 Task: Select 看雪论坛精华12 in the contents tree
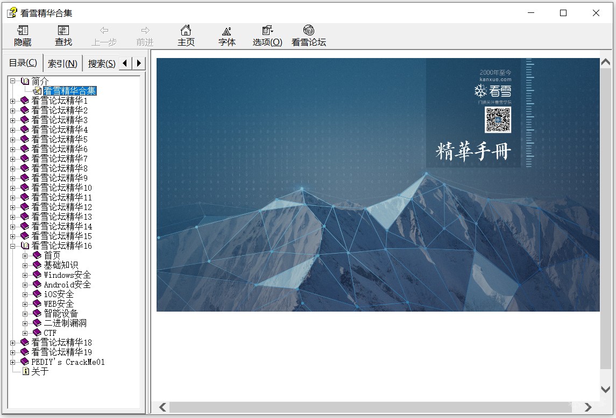point(62,207)
